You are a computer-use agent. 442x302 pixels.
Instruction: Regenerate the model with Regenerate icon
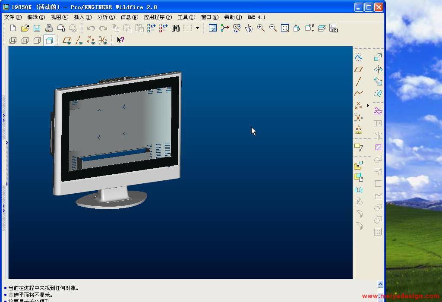click(x=152, y=28)
